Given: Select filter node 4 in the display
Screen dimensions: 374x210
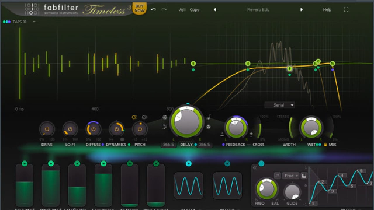Looking at the screenshot, I should click(x=193, y=64).
